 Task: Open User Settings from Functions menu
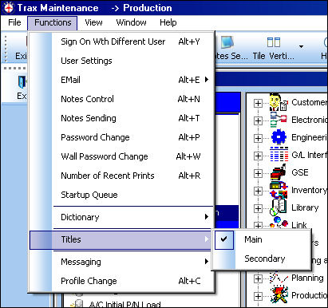pos(121,61)
